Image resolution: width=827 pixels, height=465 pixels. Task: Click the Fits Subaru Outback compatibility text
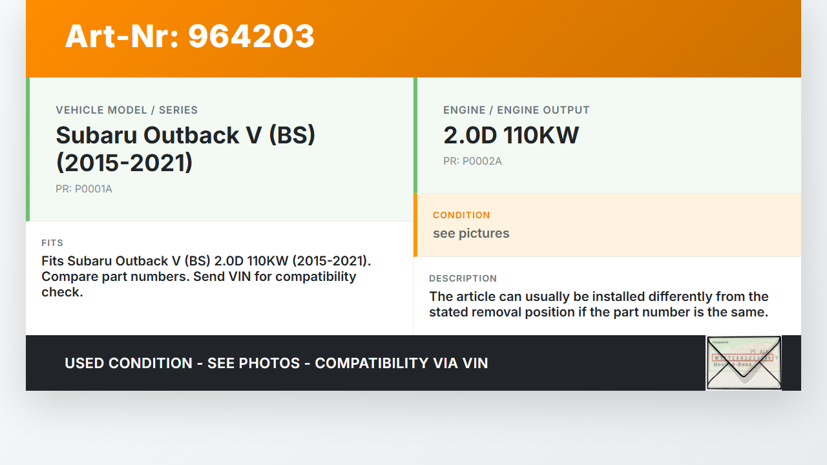click(205, 276)
